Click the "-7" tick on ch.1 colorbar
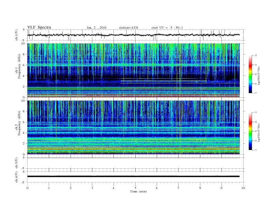274x211 pixels. click(255, 93)
